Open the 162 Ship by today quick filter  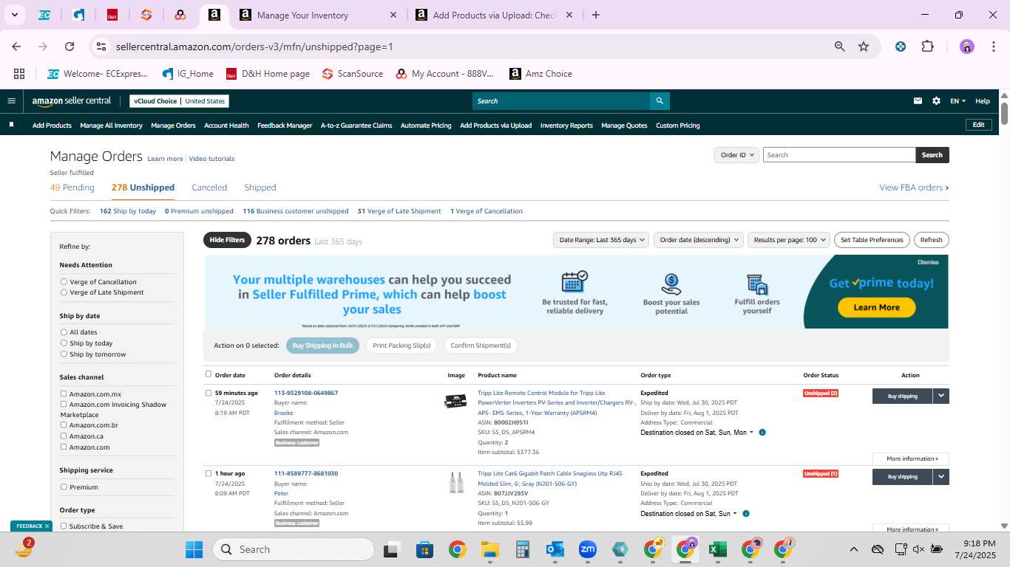click(128, 211)
